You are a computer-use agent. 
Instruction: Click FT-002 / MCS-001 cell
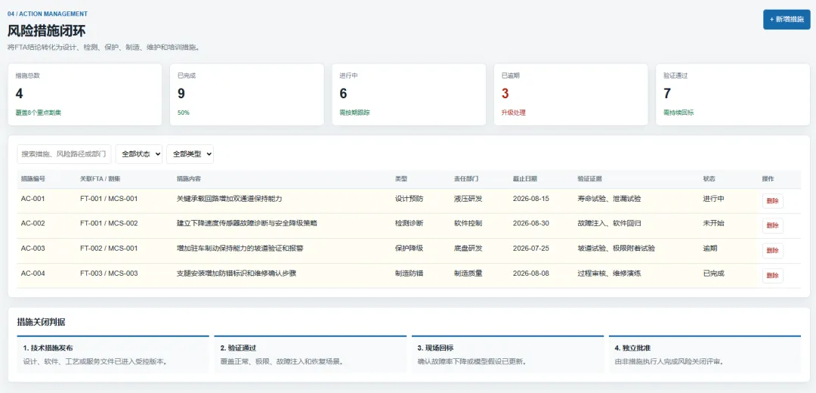(x=109, y=249)
